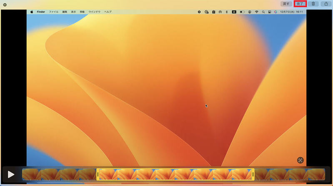Click the AirDrop-style arch icon in menu bar
The height and width of the screenshot is (186, 333).
coord(220,12)
